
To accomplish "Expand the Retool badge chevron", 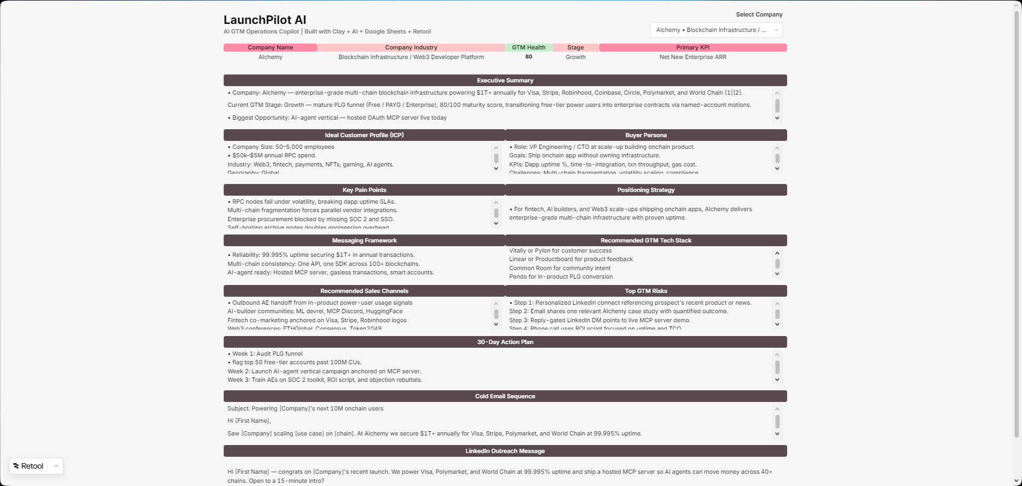I will click(x=56, y=466).
